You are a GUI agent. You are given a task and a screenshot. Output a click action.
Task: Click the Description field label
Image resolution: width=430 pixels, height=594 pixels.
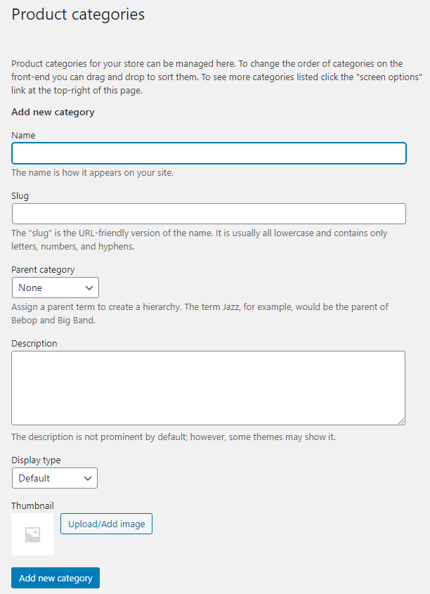[34, 344]
